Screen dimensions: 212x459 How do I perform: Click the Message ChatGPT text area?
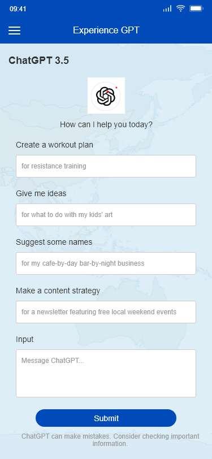coord(106,373)
